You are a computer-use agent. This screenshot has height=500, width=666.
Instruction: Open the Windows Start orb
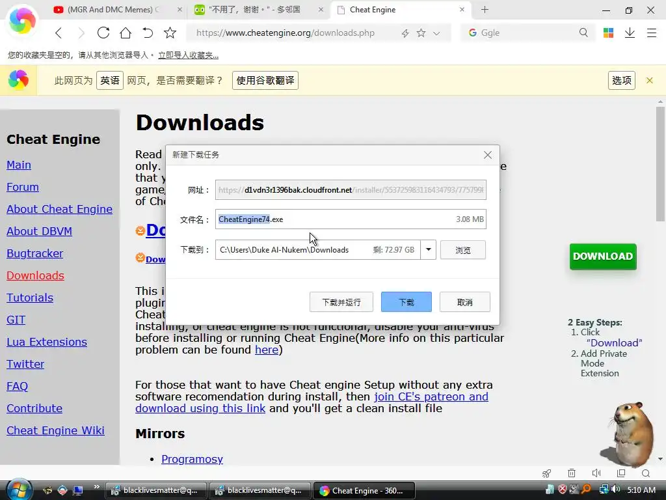[20, 490]
